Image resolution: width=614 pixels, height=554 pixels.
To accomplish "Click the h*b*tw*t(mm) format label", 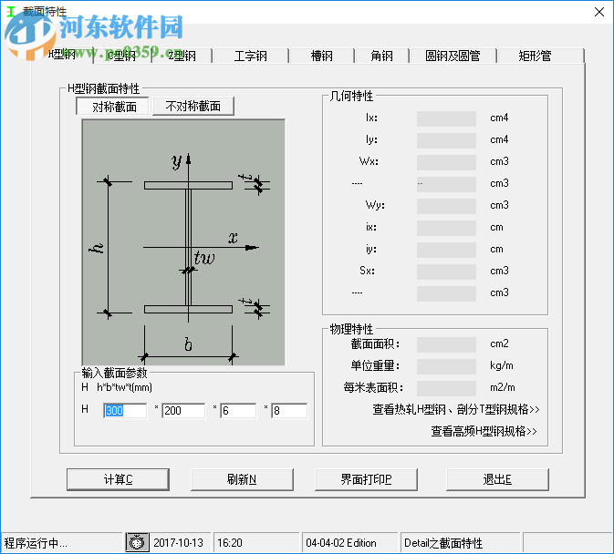I will pyautogui.click(x=124, y=387).
